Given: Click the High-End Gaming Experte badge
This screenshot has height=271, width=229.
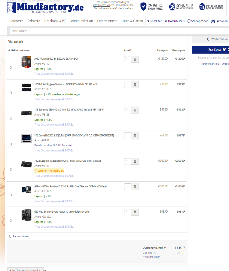Looking at the screenshot, I should (211, 7).
